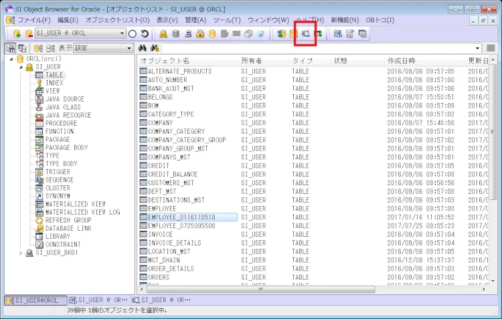Click the single yellow cylinder database icon
Viewport: 502px width, 319px height.
click(212, 33)
